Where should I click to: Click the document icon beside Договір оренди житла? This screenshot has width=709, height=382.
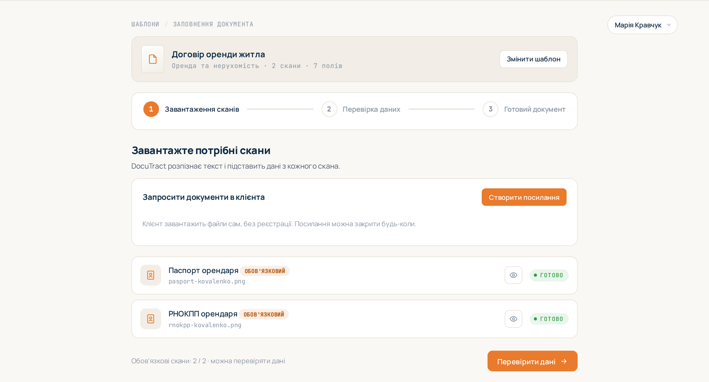[x=153, y=59]
